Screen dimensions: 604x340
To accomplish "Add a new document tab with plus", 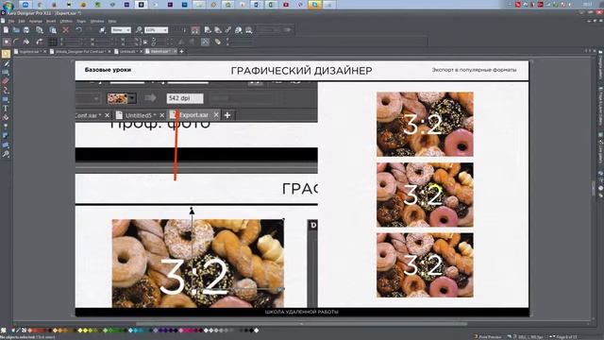I will (181, 51).
